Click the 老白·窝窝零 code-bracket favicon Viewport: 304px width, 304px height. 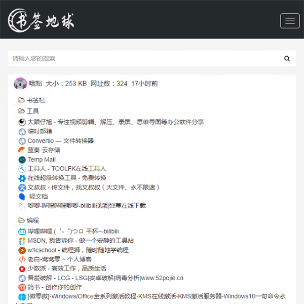pyautogui.click(x=22, y=259)
